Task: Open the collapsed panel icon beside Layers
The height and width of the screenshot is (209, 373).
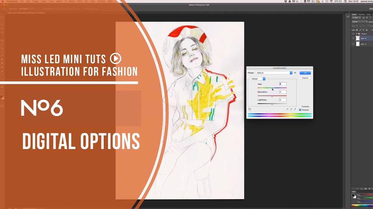Action: click(348, 17)
